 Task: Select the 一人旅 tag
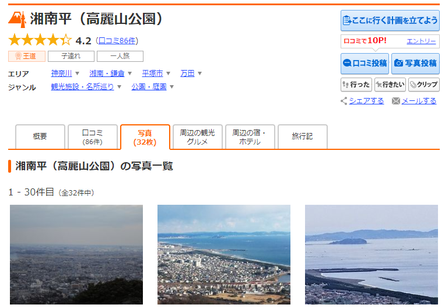pyautogui.click(x=120, y=56)
